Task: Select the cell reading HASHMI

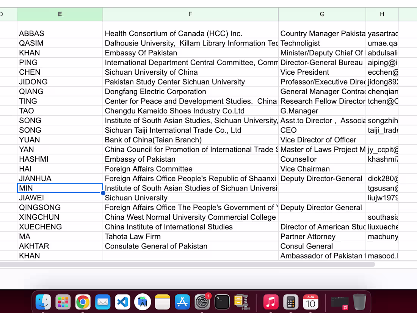Action: (60, 159)
